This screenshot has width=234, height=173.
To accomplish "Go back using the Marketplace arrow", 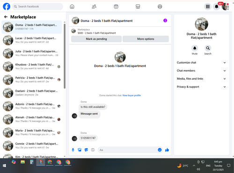I will pyautogui.click(x=6, y=17).
